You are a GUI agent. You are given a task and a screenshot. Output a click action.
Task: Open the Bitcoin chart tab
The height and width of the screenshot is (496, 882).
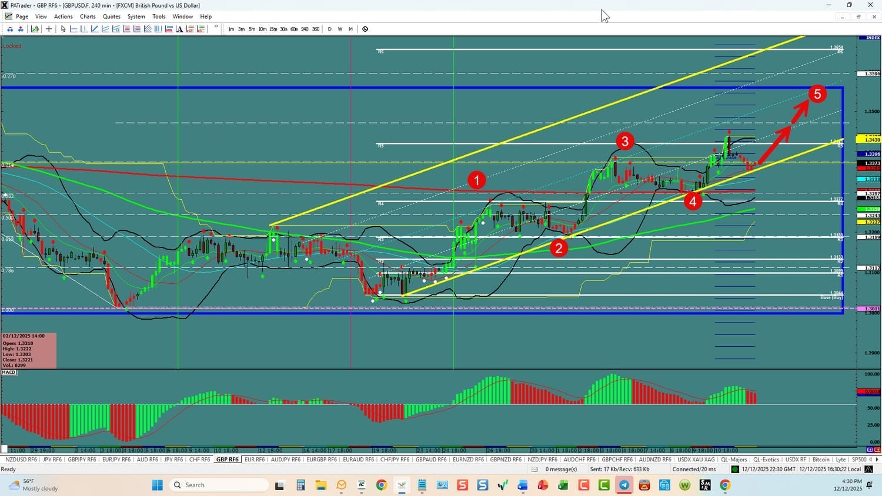tap(821, 460)
